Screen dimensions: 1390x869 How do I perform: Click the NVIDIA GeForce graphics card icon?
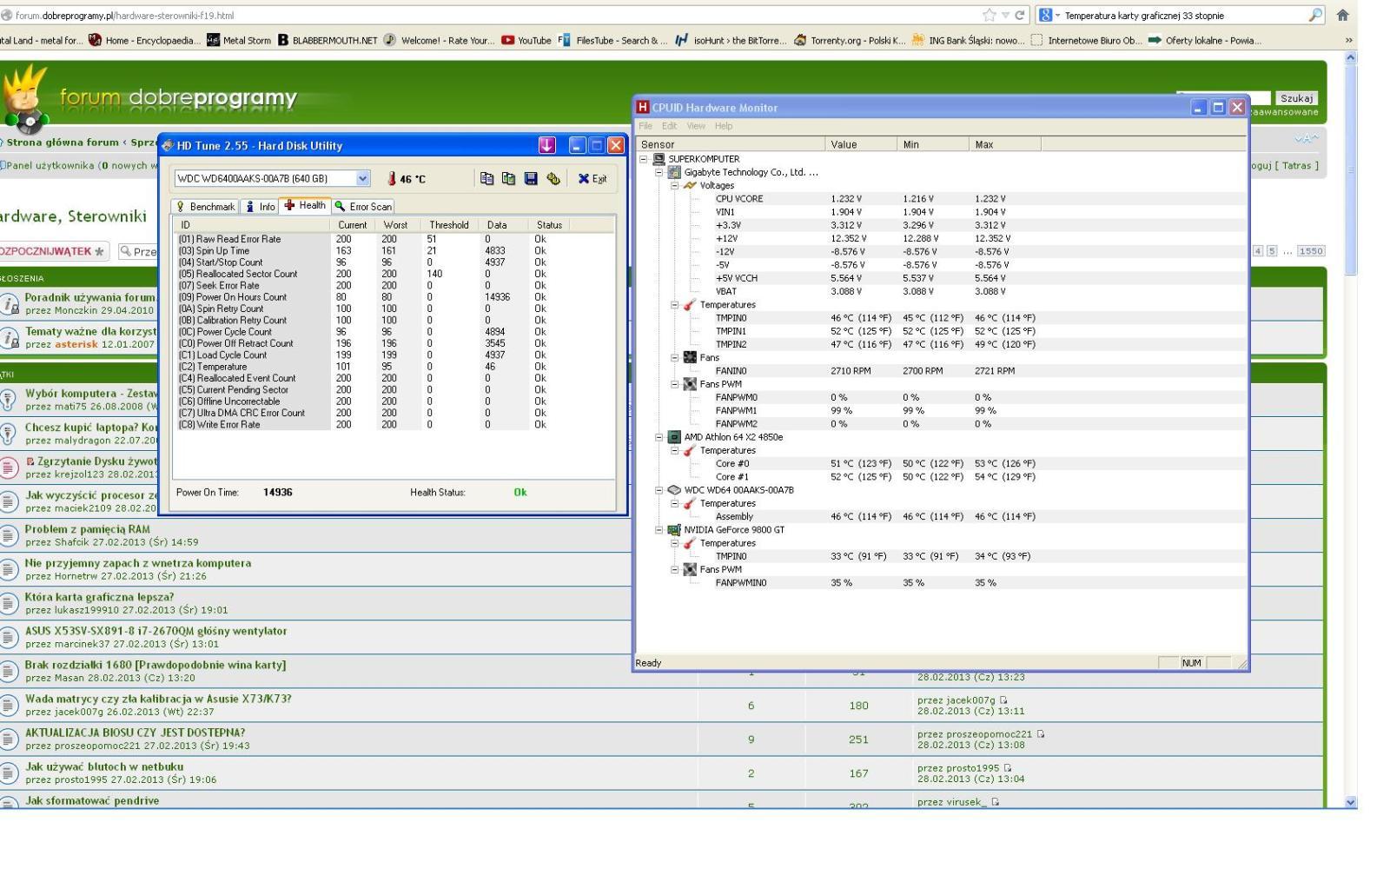[674, 529]
